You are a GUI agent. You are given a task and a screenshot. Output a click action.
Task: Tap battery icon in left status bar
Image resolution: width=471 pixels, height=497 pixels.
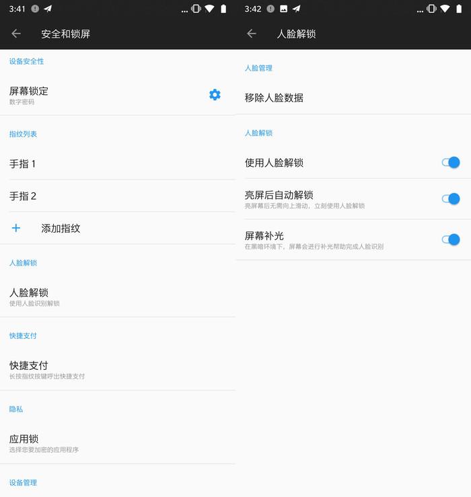click(223, 9)
